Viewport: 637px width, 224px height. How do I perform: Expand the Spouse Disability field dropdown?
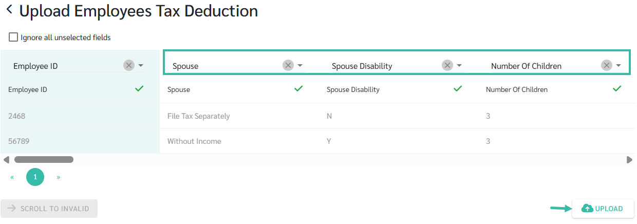coord(459,65)
